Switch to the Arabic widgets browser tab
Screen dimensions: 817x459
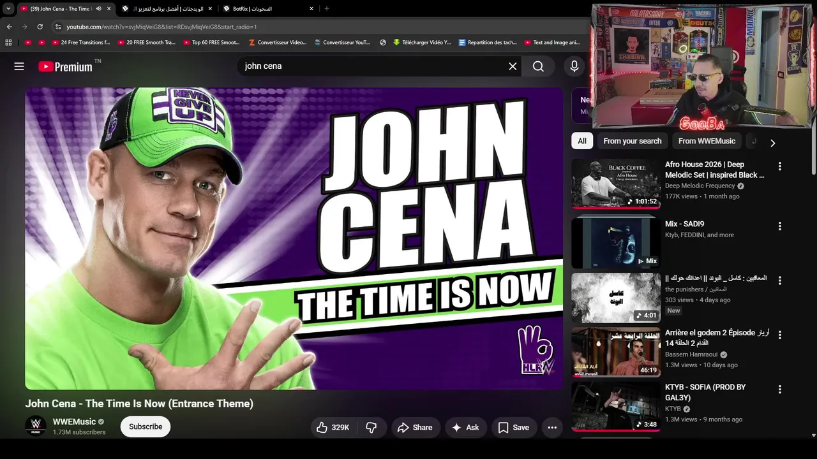pyautogui.click(x=167, y=9)
